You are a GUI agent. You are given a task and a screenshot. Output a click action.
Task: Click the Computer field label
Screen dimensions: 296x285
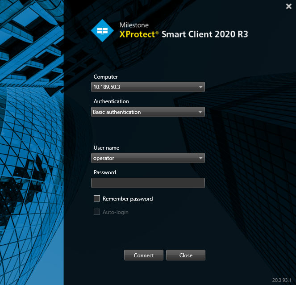pos(106,77)
